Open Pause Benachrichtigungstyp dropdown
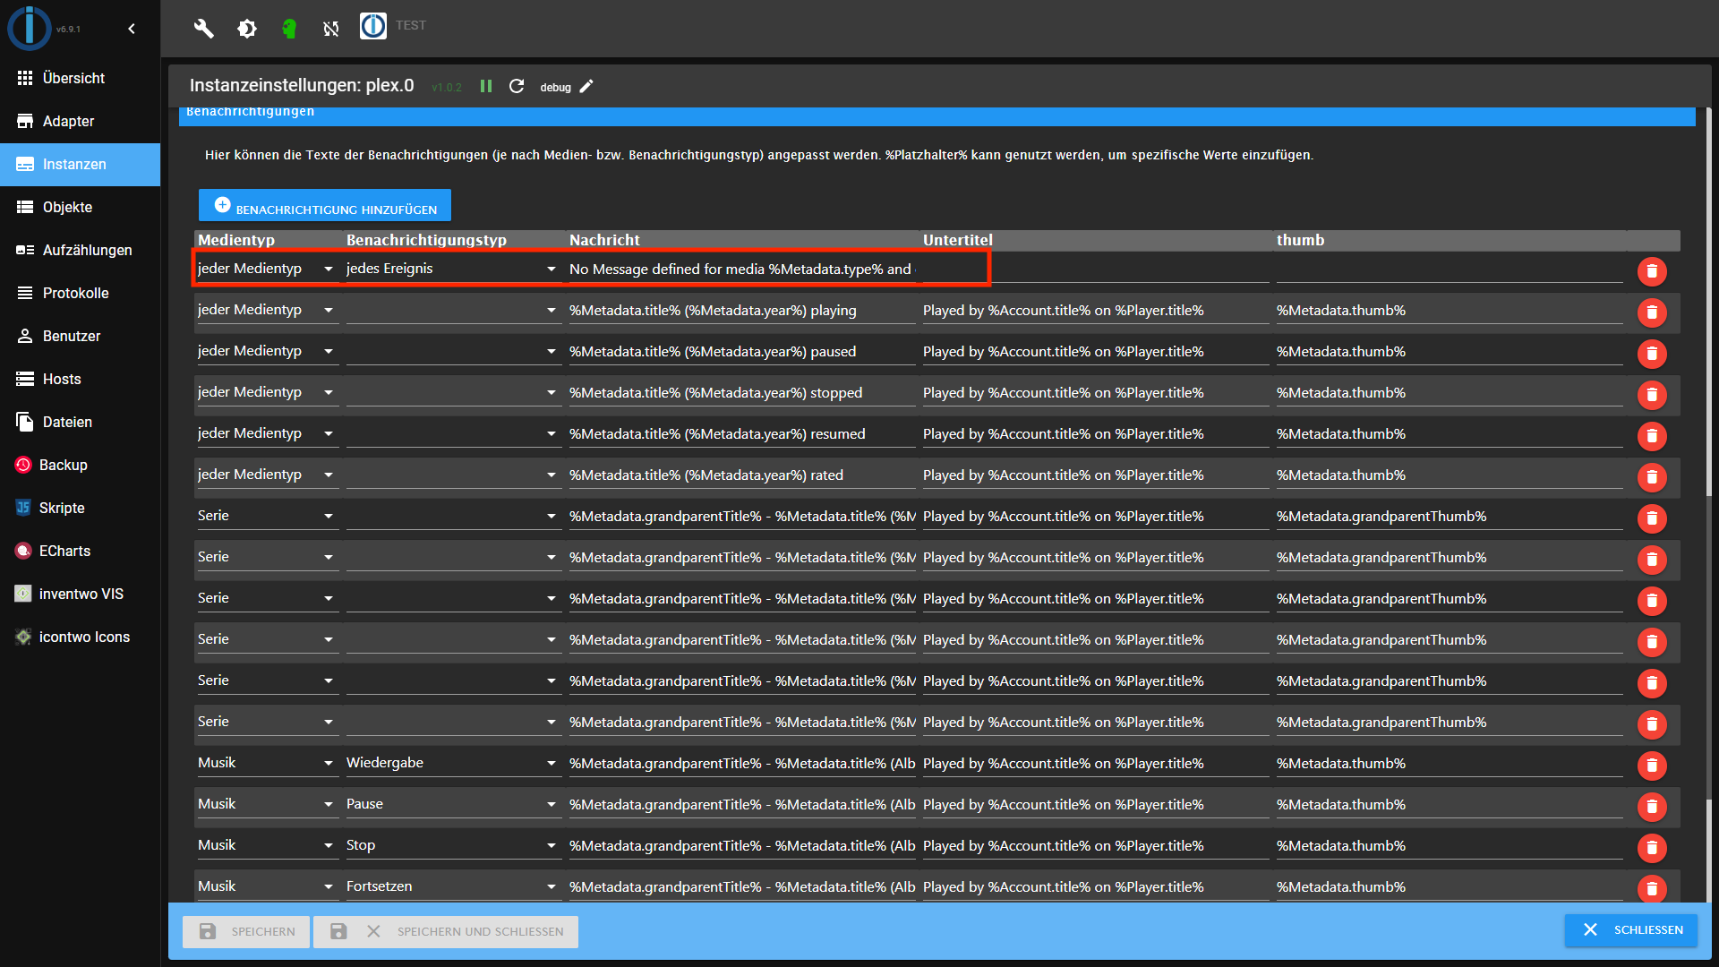This screenshot has height=967, width=1719. click(453, 804)
